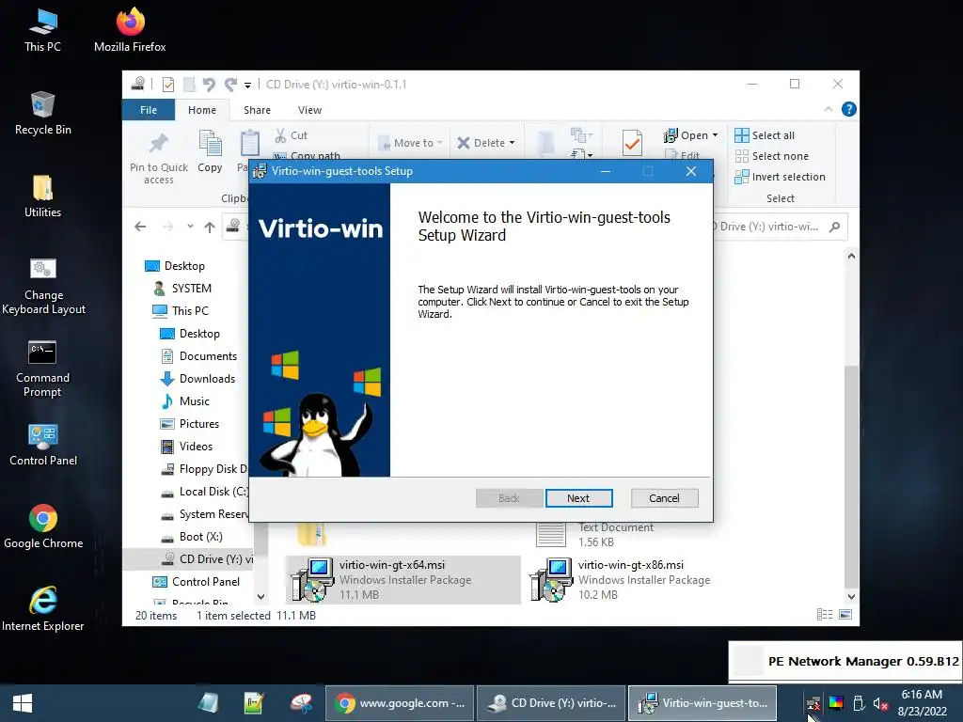Viewport: 963px width, 722px height.
Task: Click the search magnifier in Explorer
Action: click(x=834, y=227)
